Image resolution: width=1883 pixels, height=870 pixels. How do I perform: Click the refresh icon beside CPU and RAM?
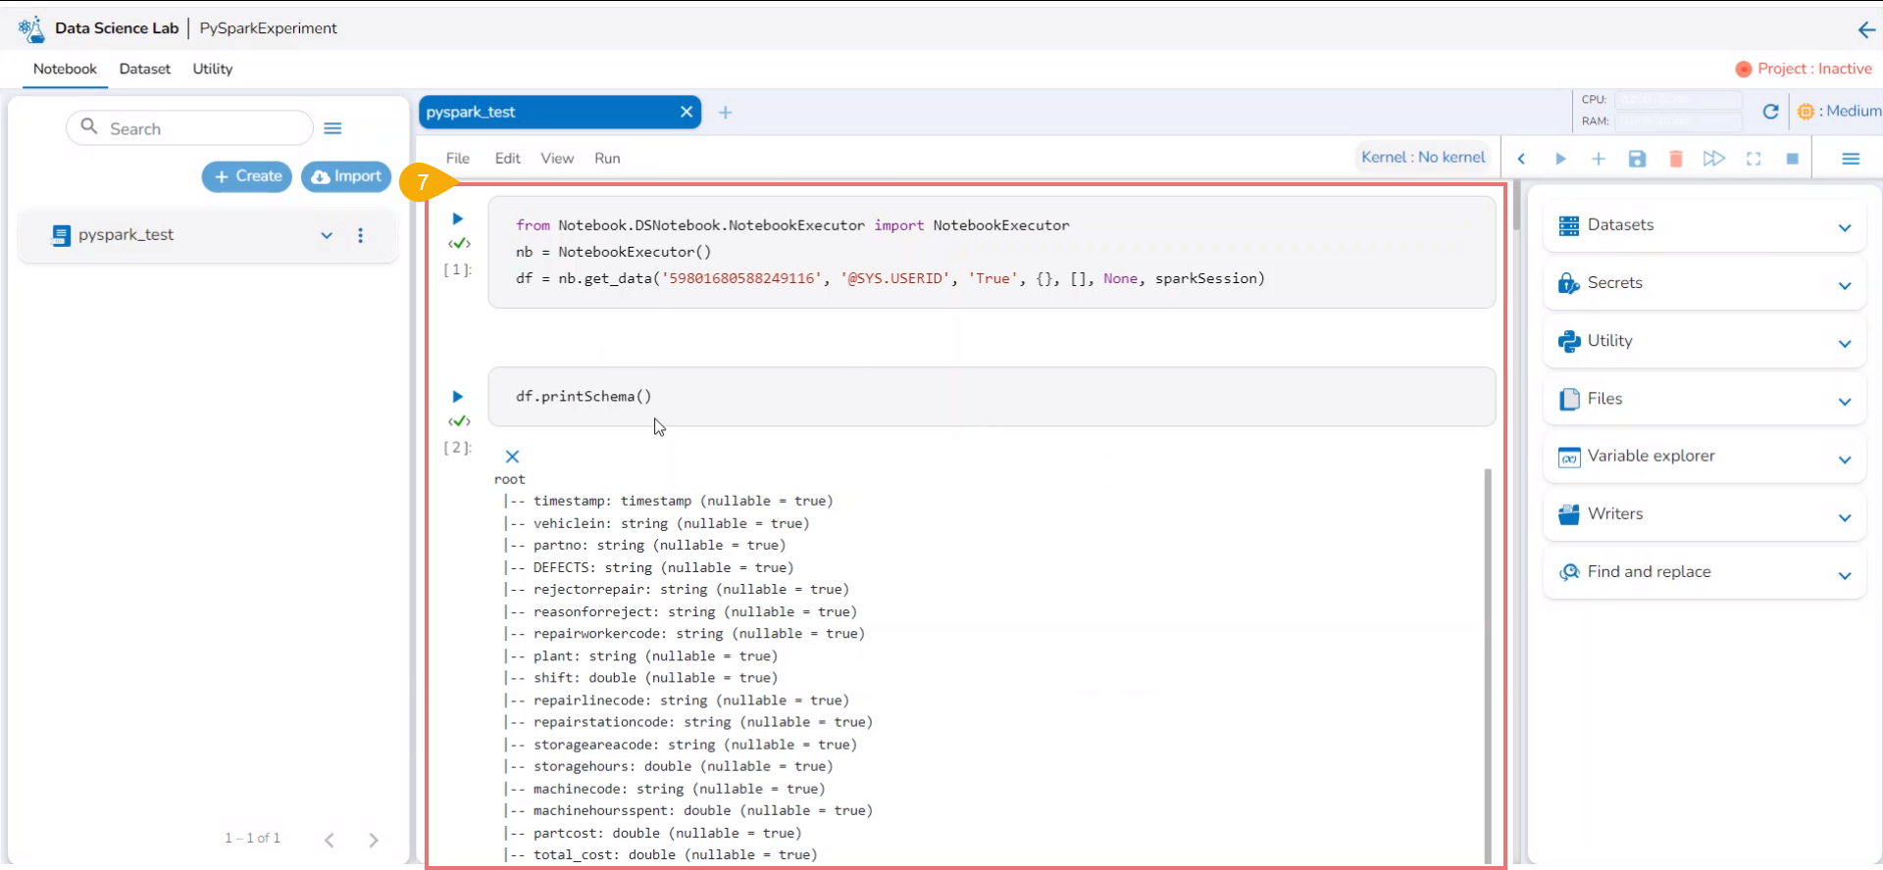1770,112
